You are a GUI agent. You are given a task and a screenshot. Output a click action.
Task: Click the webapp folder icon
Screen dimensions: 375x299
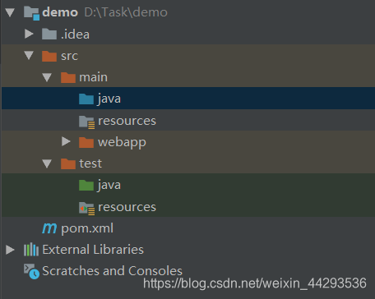tap(86, 142)
